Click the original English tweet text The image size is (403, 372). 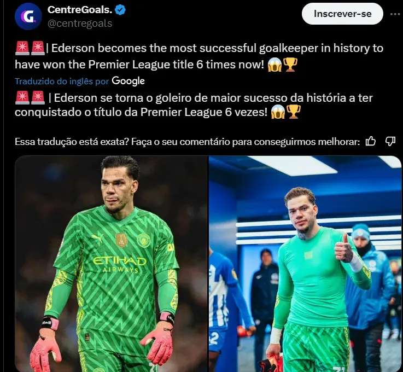[x=199, y=56]
